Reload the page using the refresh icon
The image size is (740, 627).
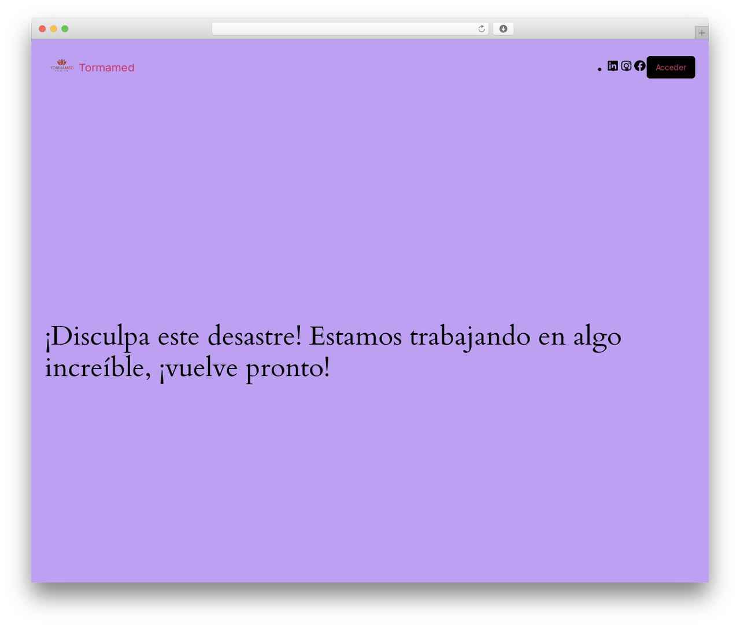point(481,29)
